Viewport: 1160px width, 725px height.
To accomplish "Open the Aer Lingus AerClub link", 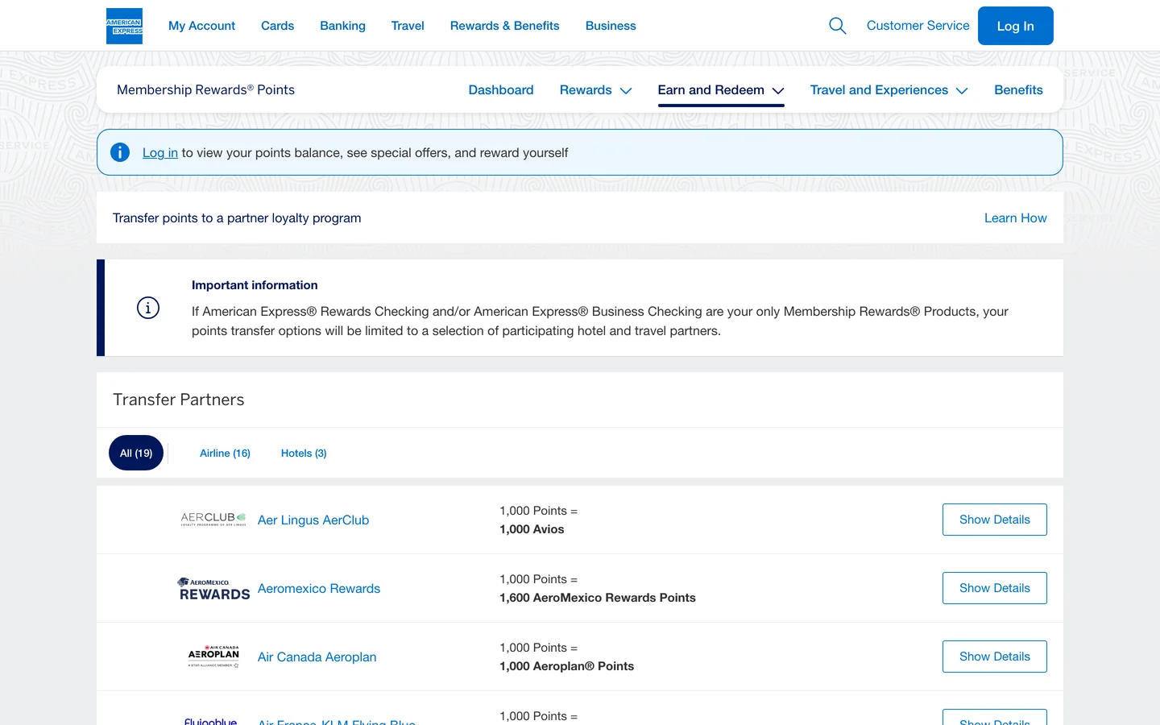I will pos(313,520).
